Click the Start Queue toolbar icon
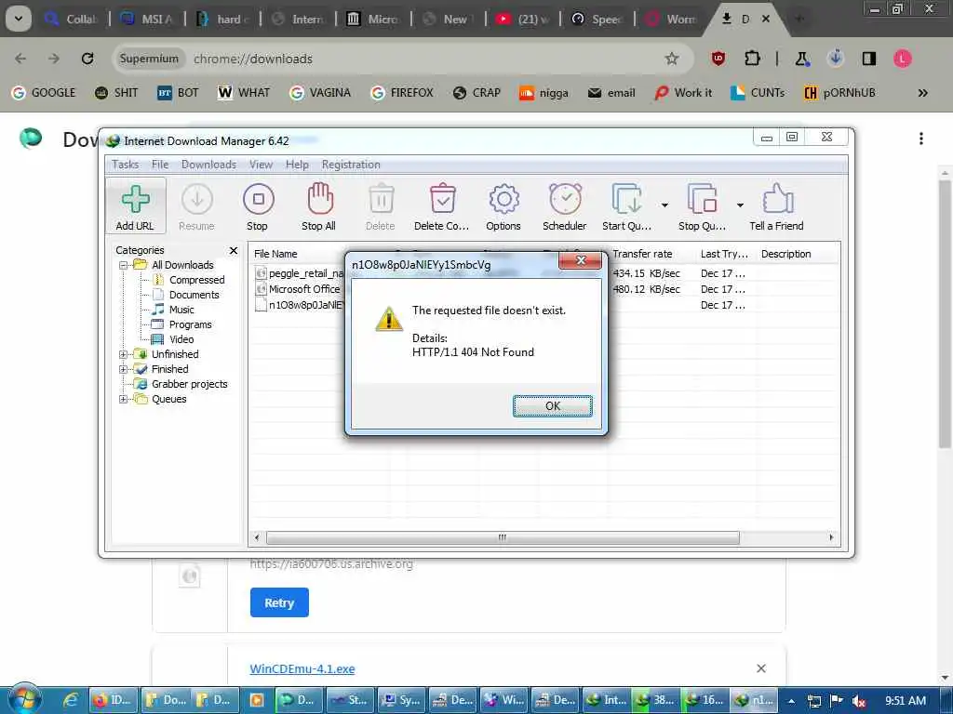This screenshot has height=714, width=953. pos(626,206)
